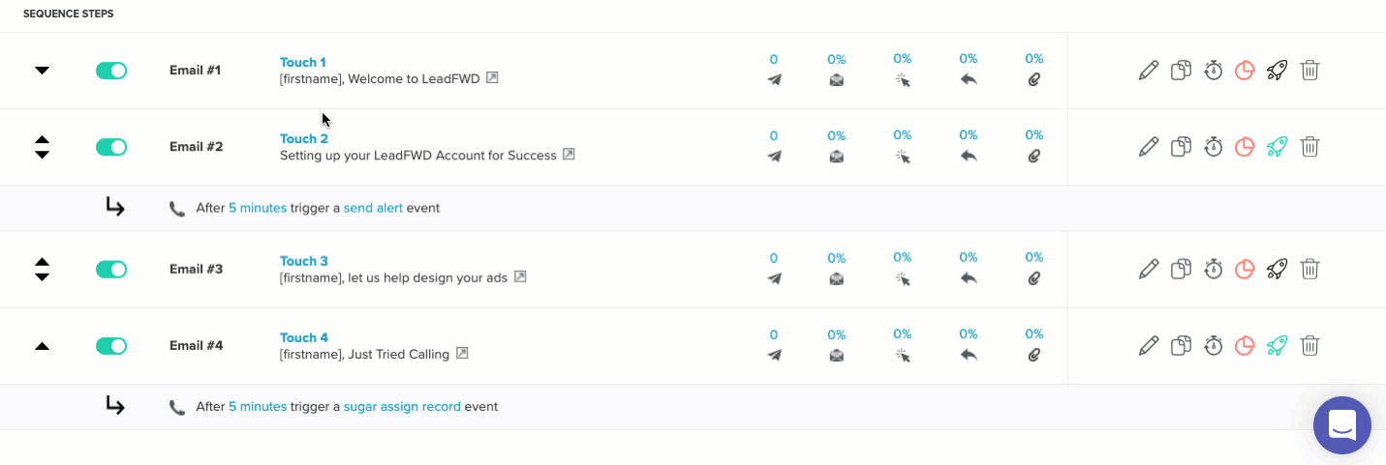Edit the 5 minutes delay for send alert
Viewport: 1386px width, 465px height.
[x=258, y=208]
